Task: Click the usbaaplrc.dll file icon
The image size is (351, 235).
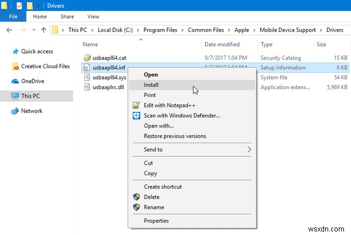Action: click(x=87, y=87)
